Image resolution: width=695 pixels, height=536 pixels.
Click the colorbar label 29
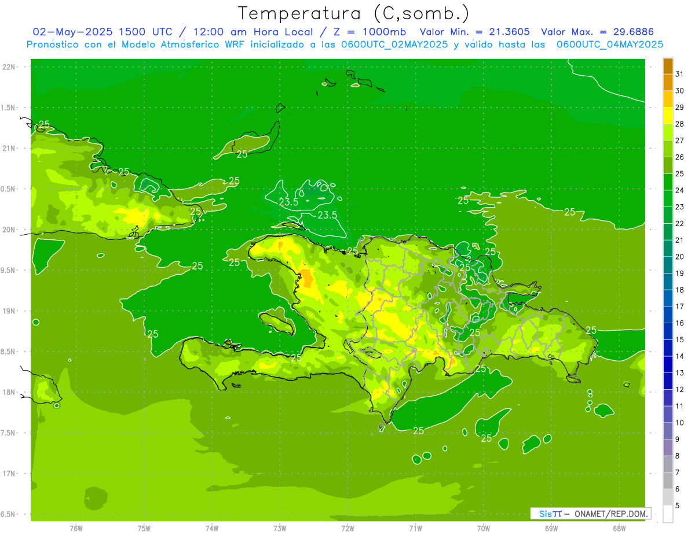pyautogui.click(x=680, y=108)
